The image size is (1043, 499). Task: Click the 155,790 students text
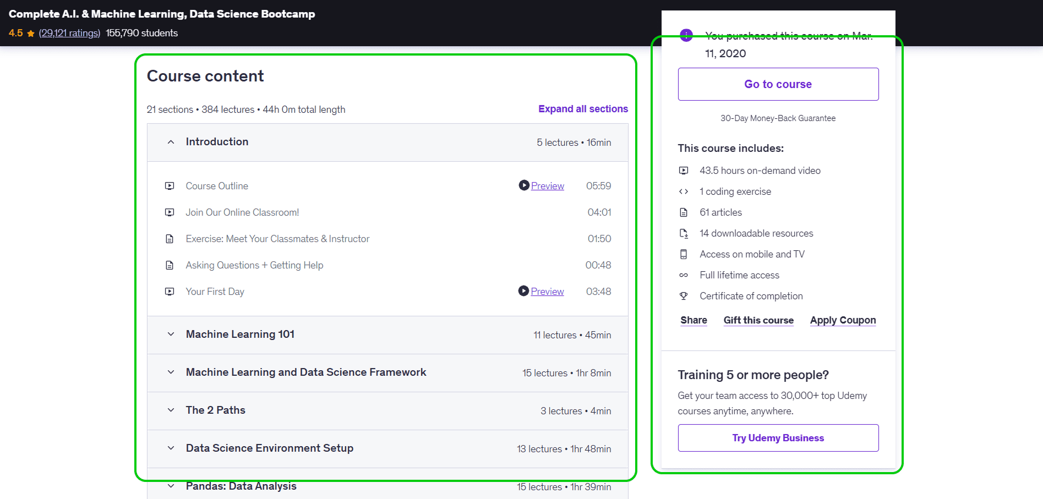(141, 33)
